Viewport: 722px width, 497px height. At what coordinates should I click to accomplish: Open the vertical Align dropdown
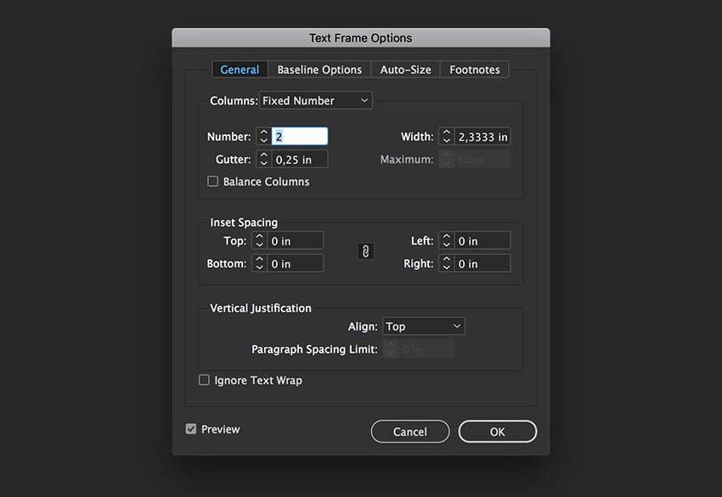[423, 325]
